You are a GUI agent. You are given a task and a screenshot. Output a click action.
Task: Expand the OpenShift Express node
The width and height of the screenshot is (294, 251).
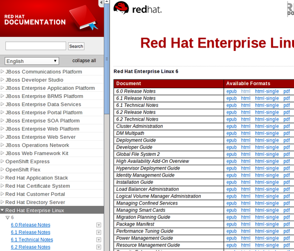click(x=2, y=161)
